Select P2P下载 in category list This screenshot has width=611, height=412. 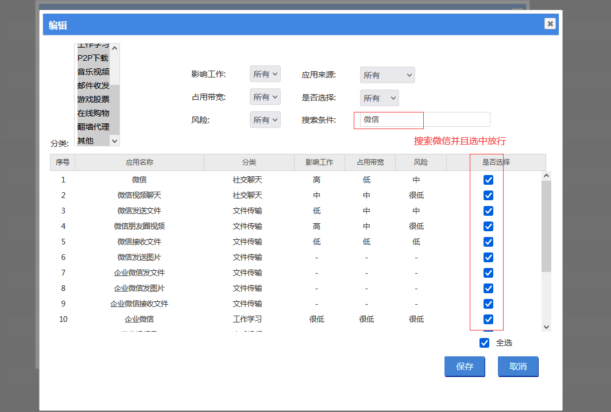coord(92,58)
